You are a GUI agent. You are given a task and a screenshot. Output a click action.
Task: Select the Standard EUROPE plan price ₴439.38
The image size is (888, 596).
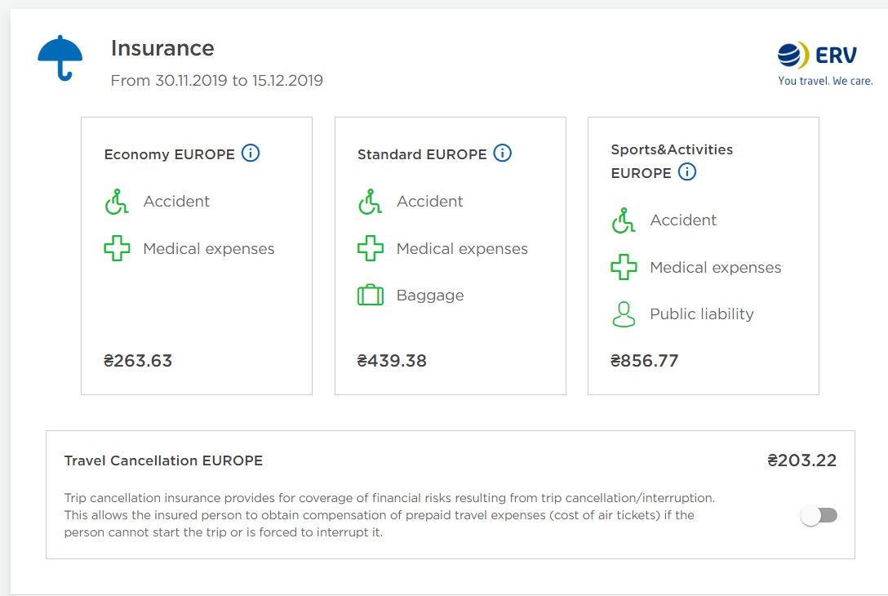392,361
